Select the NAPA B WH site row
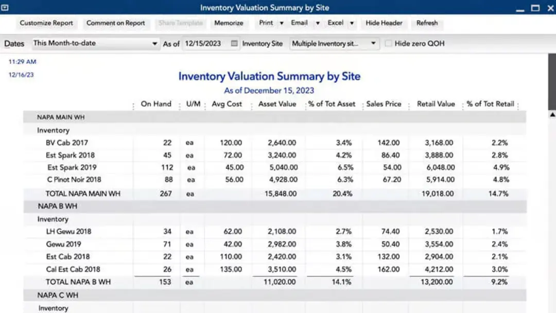The image size is (556, 313). (275, 206)
